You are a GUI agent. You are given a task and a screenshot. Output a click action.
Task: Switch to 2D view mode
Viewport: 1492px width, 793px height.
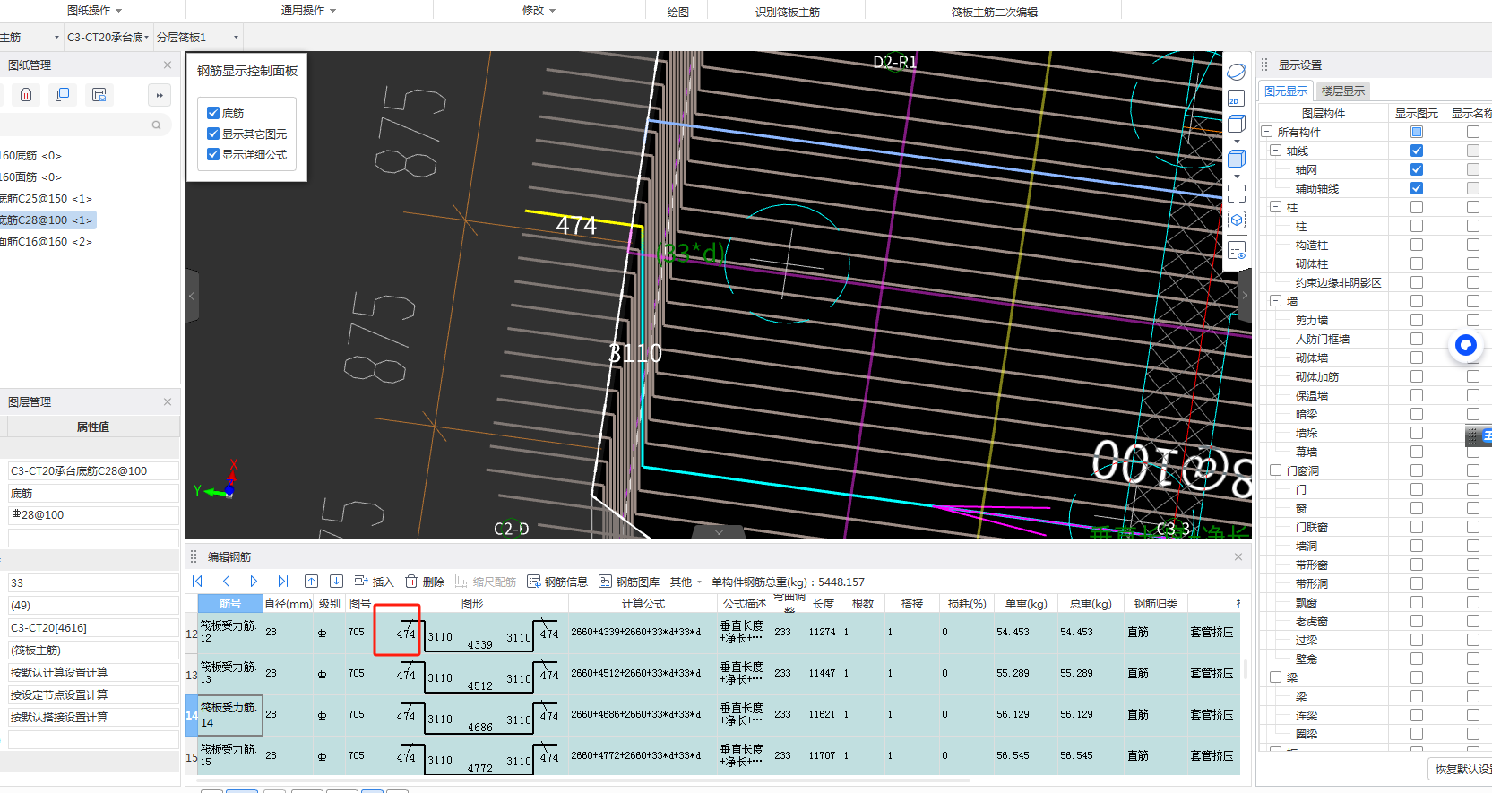(x=1237, y=99)
